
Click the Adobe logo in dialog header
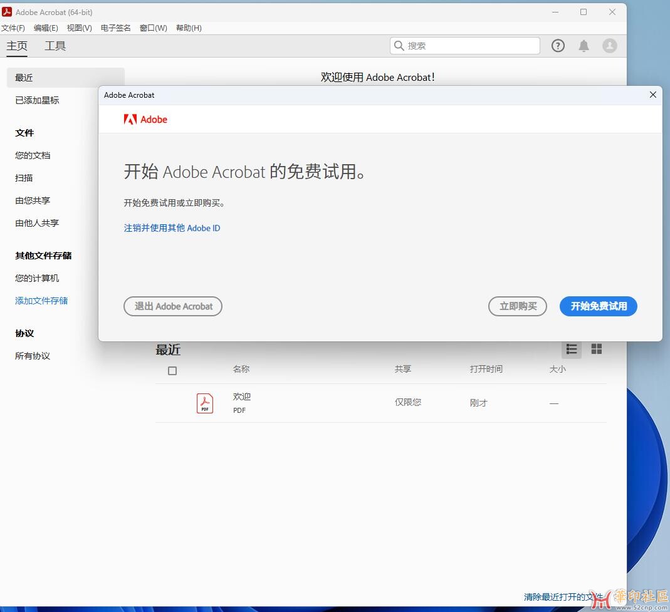coord(145,120)
